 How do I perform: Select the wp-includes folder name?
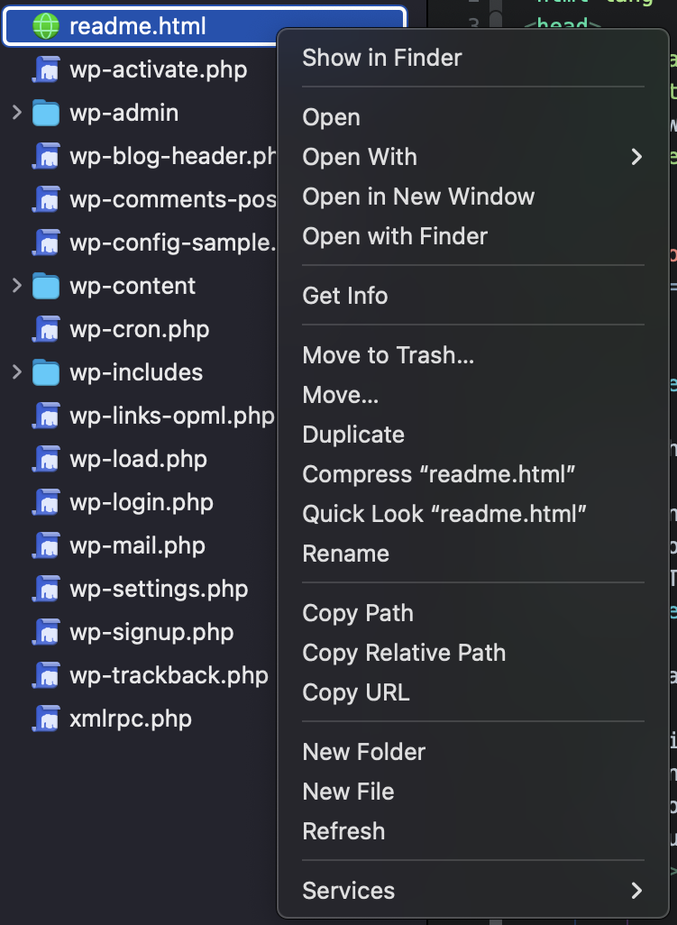[x=136, y=373]
